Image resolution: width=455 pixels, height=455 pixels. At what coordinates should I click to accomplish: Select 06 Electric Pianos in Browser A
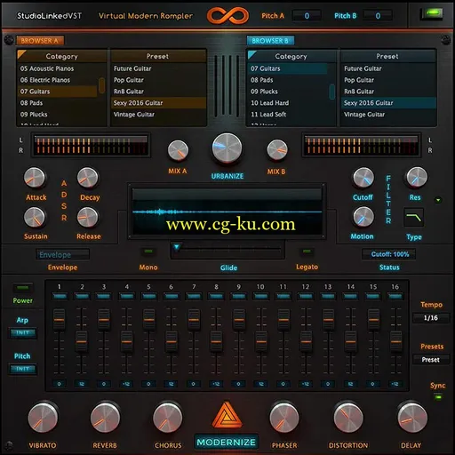(x=58, y=80)
